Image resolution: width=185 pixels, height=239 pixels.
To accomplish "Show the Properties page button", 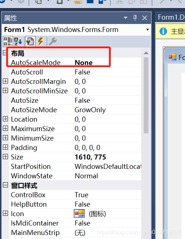I will (x=30, y=41).
